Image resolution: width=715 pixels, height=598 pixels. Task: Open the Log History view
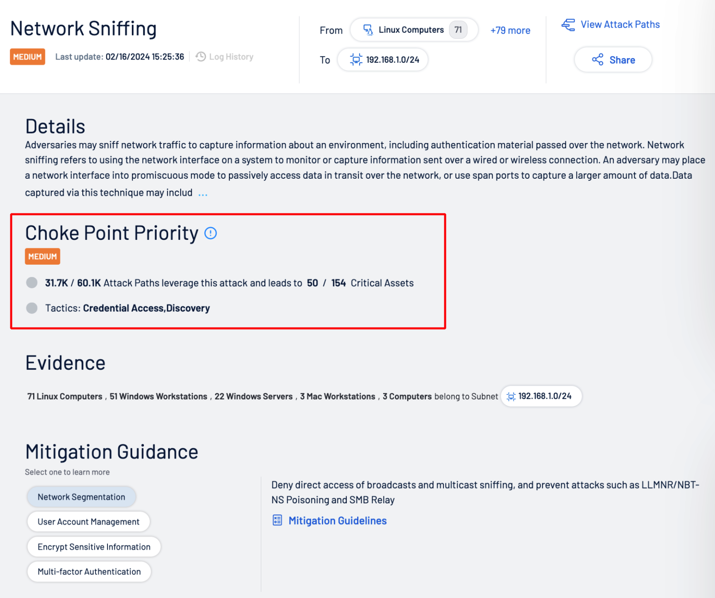click(x=224, y=57)
